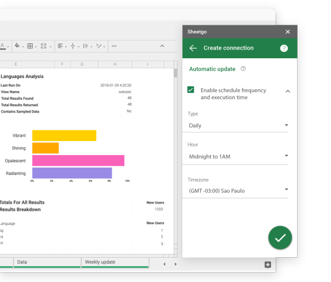Open the Hour dropdown Midnight to 1AM
Viewport: 331px width, 282px height.
[235, 156]
